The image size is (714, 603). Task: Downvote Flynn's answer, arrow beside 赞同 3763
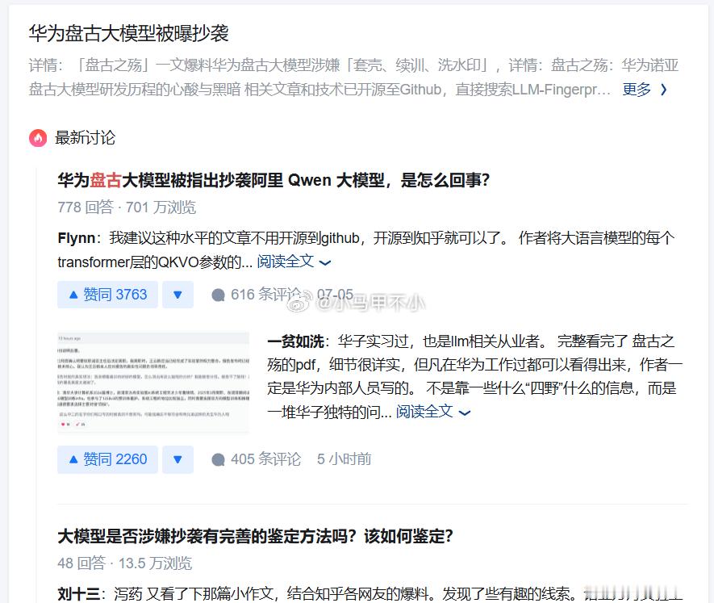177,295
